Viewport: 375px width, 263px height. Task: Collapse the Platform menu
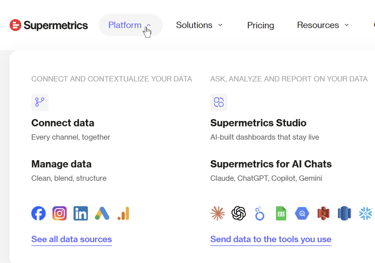[x=131, y=25]
